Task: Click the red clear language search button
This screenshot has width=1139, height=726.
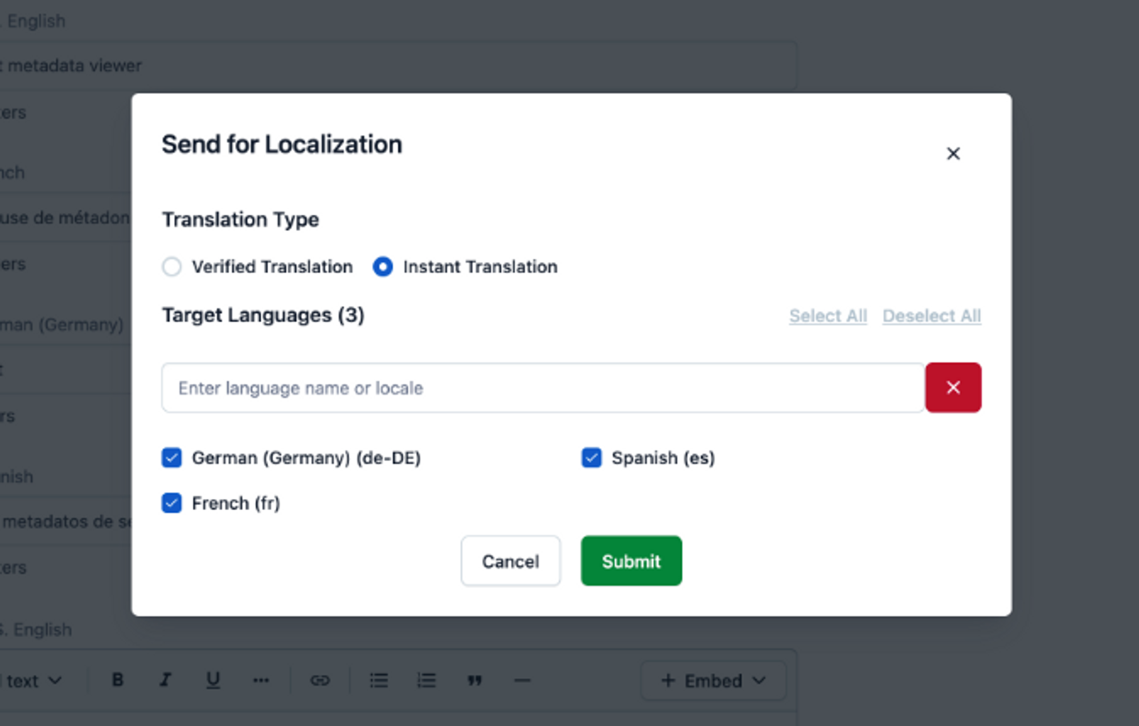Action: click(953, 388)
